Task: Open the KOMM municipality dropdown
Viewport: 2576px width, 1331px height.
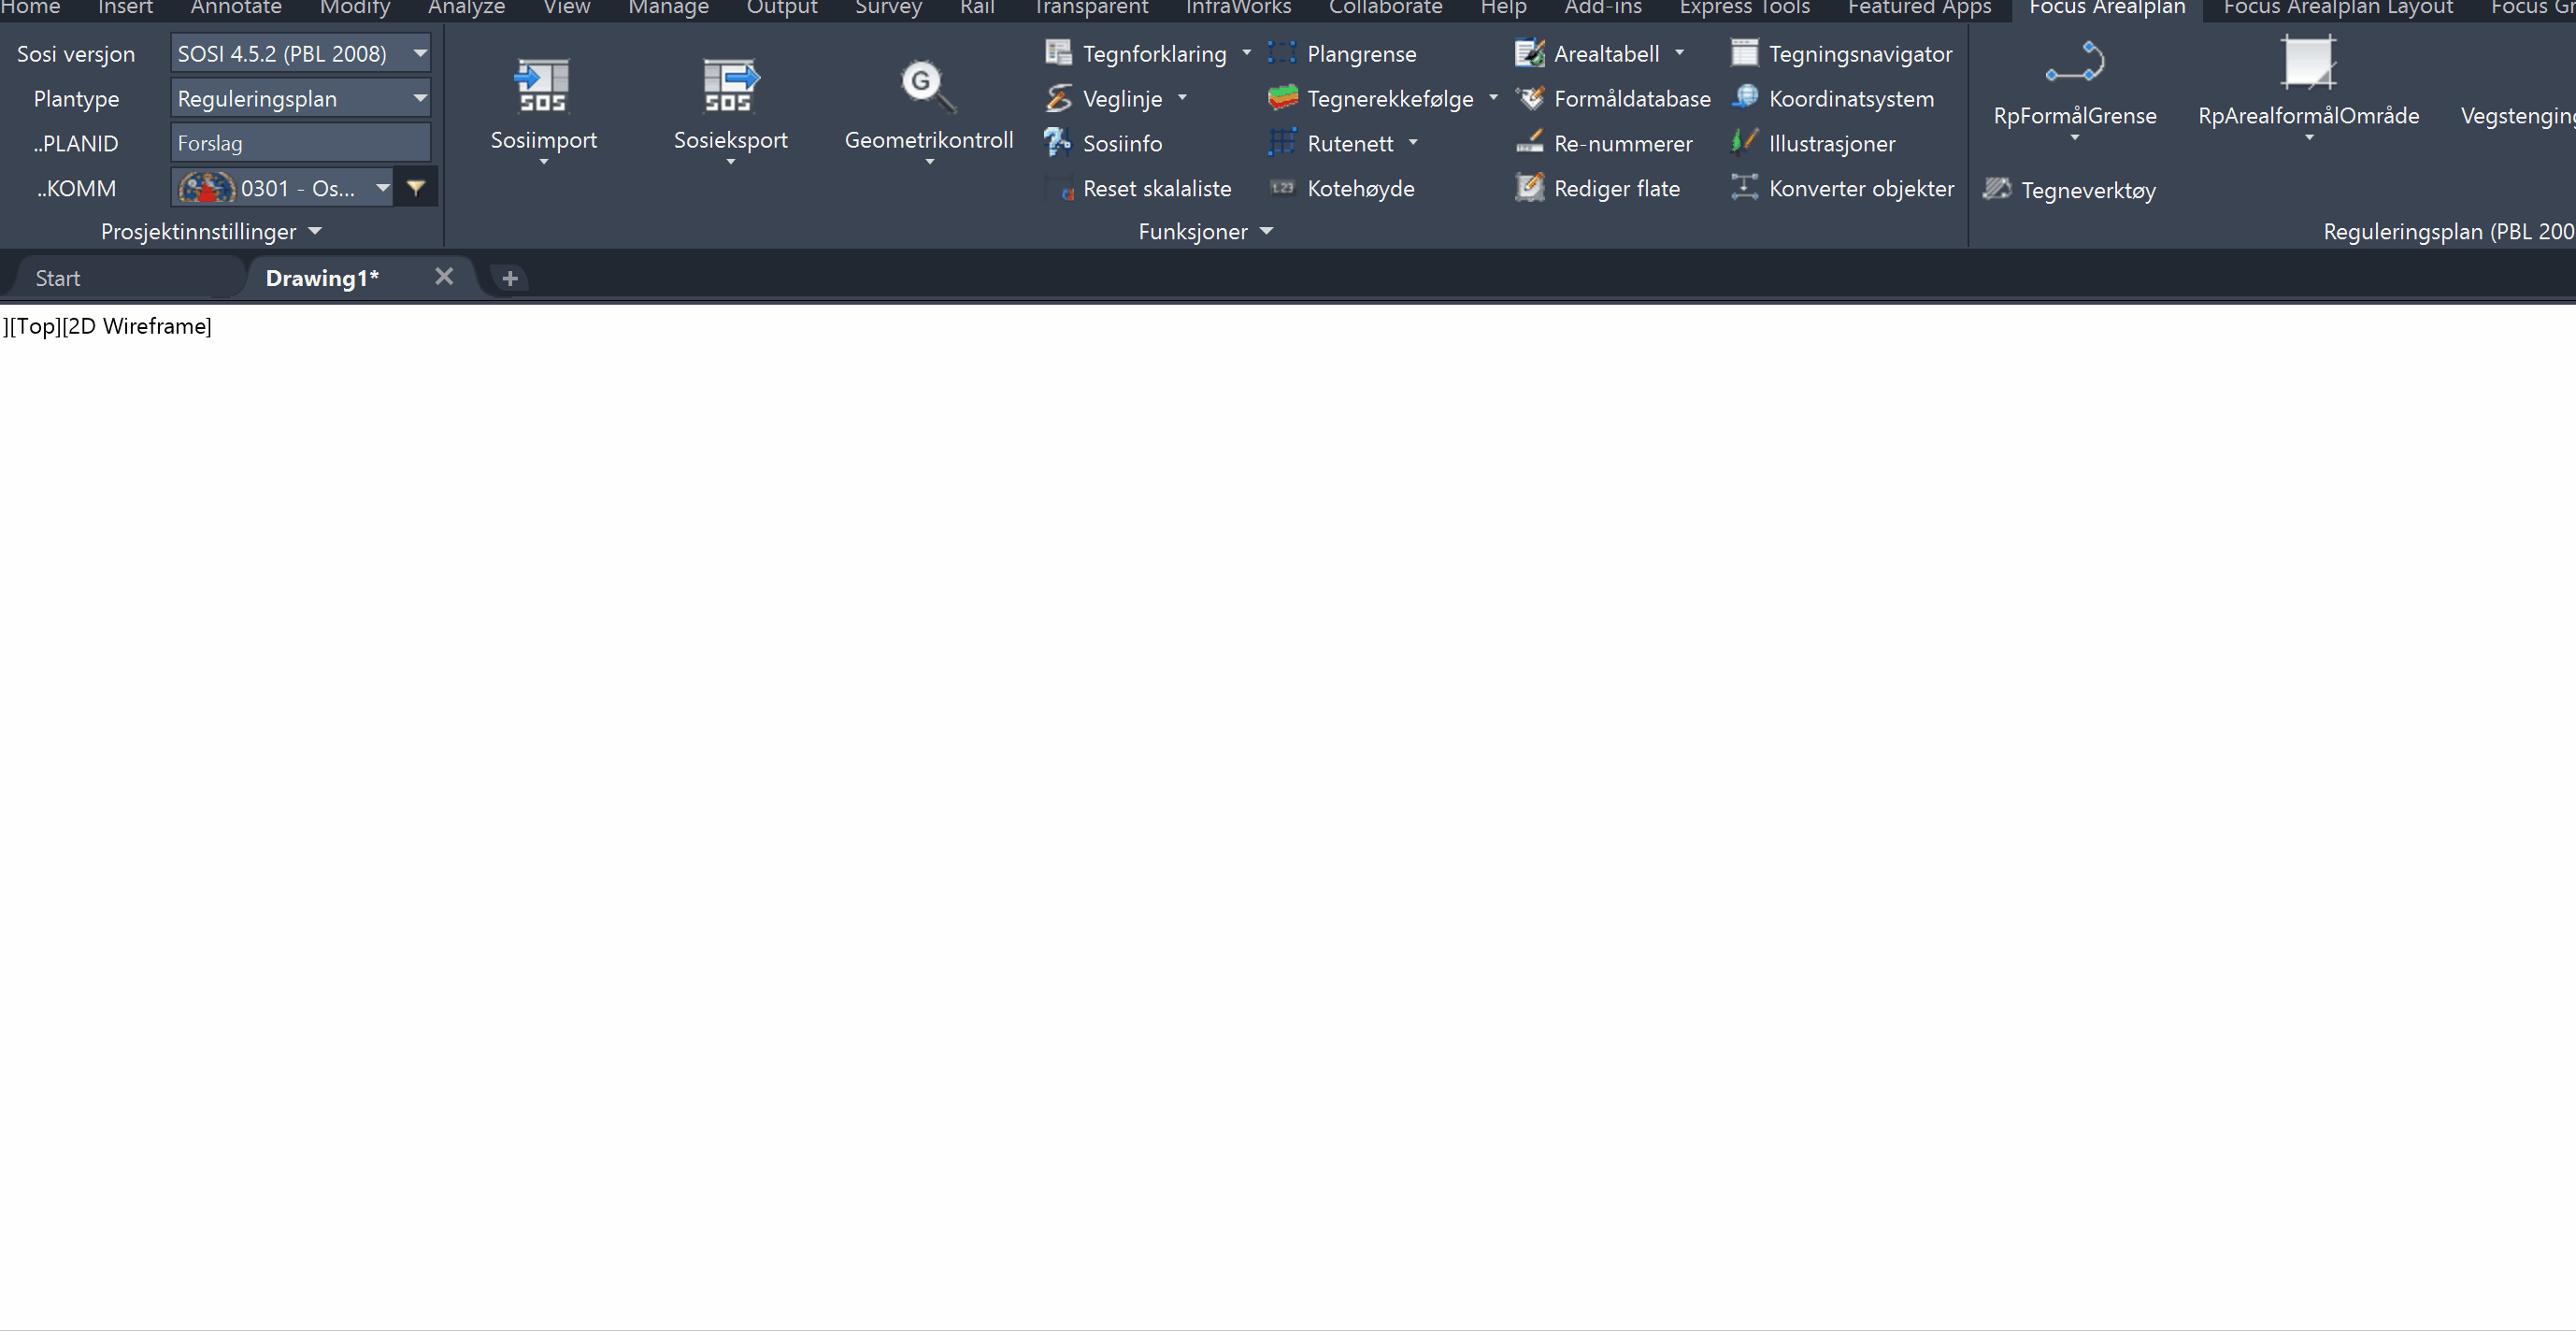Action: (x=382, y=188)
